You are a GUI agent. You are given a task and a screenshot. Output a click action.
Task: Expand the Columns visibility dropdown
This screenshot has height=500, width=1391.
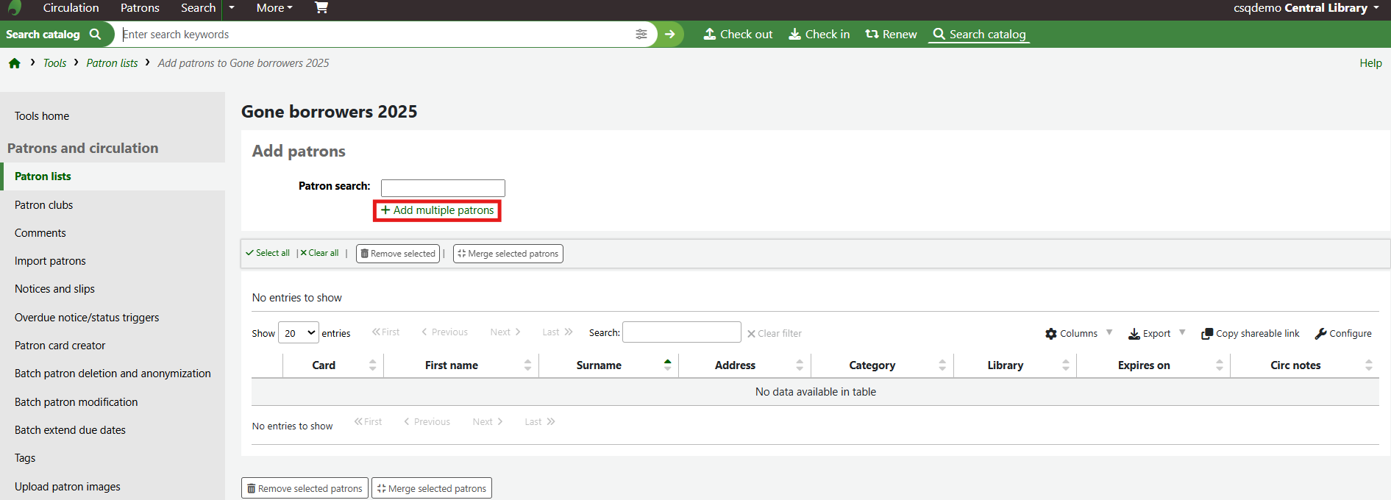(x=1078, y=334)
